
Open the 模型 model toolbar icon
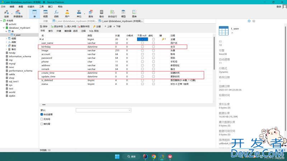pos(123,13)
